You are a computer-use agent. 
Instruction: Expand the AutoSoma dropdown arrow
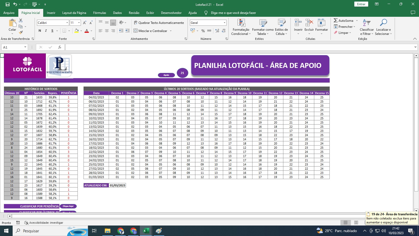(x=357, y=21)
